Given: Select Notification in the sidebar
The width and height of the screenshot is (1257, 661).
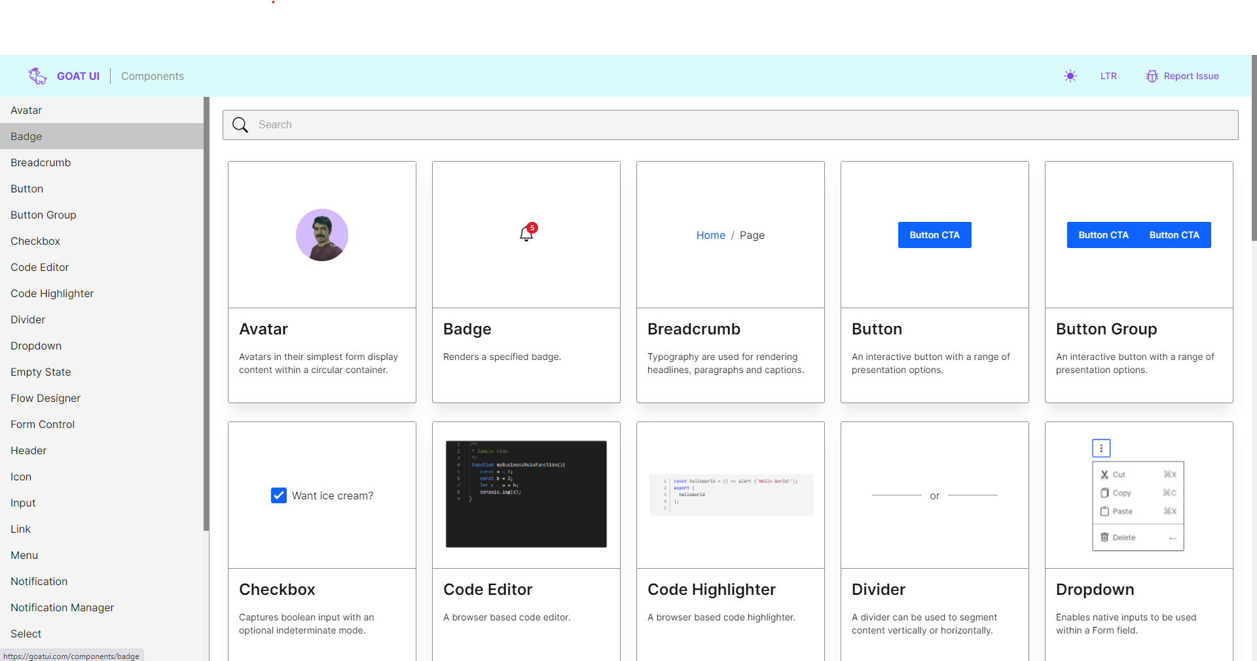Looking at the screenshot, I should tap(101, 581).
